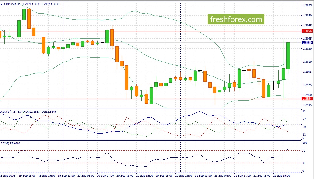Screen dimensions: 314x180
Task: Click the ADX scale value 35
Action: 304,111
